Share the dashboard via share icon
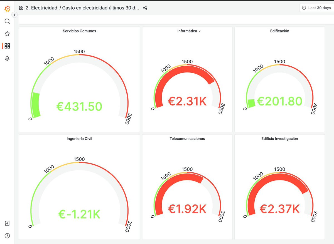Screen dimensions: 334x244 click(x=145, y=8)
